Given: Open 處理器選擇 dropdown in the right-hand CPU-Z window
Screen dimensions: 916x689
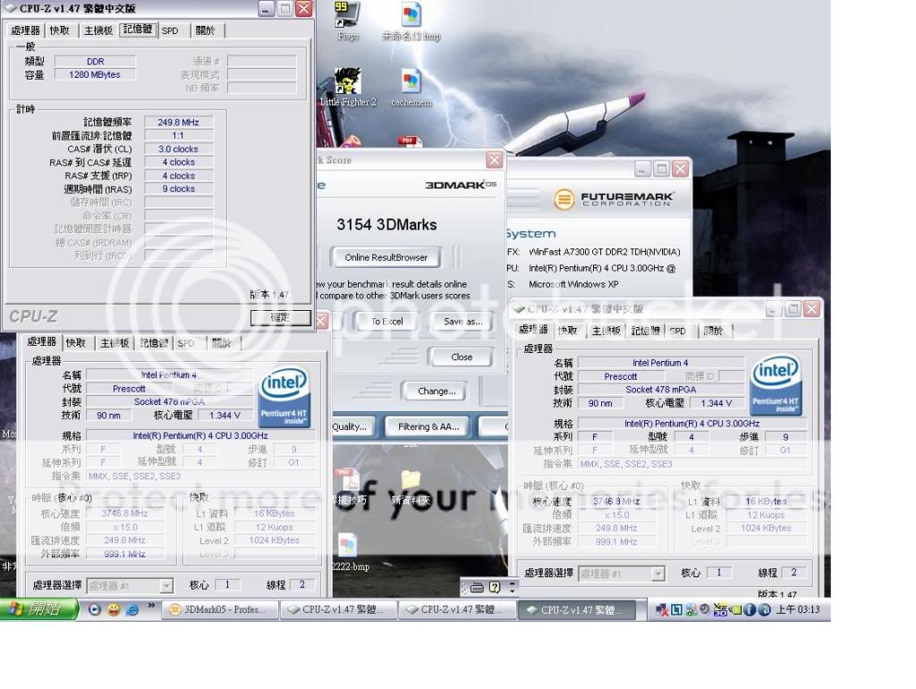Looking at the screenshot, I should point(658,574).
